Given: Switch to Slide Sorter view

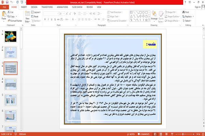Looking at the screenshot, I should pyautogui.click(x=161, y=134).
